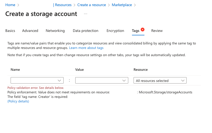Expand the Name dropdown chevron
Screen dimensions: 212x133
59,81
